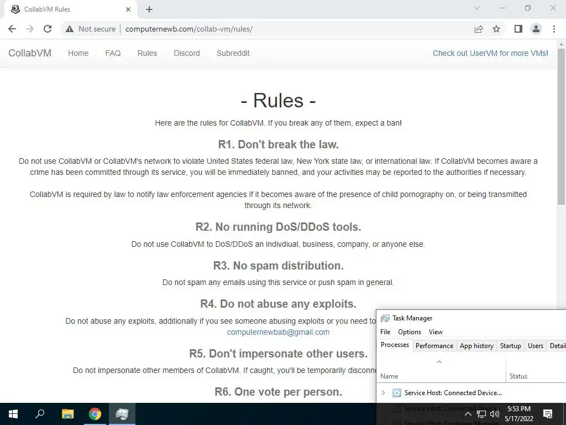
Task: Click the Chrome taskbar icon
Action: 95,414
